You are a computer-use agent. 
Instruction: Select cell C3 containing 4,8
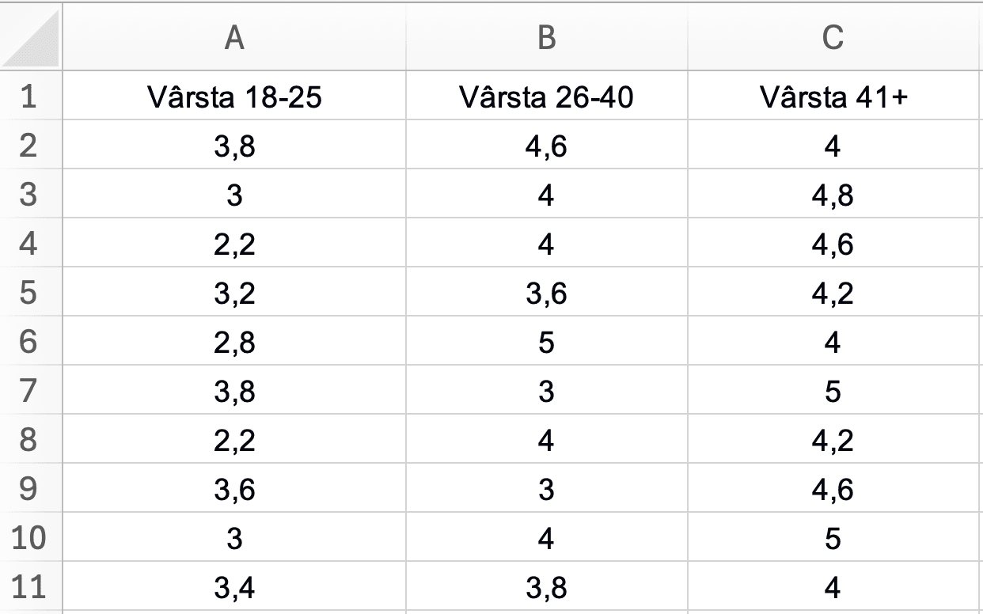click(833, 195)
